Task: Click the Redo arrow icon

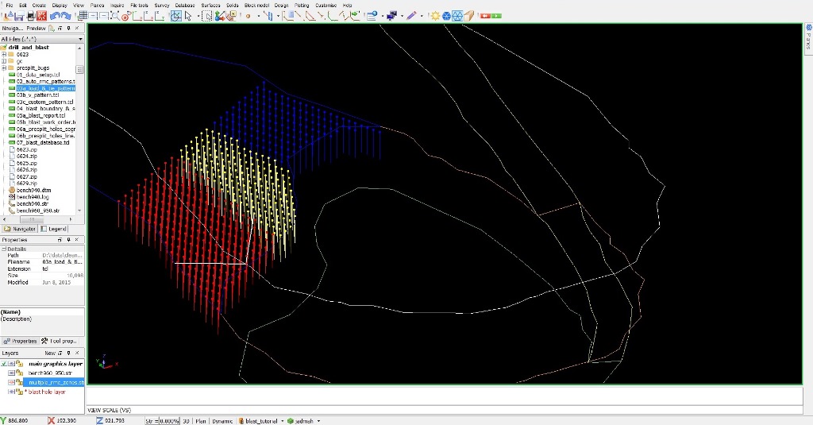Action: coord(66,16)
